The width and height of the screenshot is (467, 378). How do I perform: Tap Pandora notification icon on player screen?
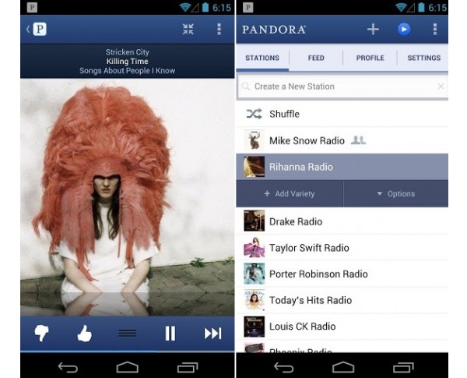(x=32, y=8)
